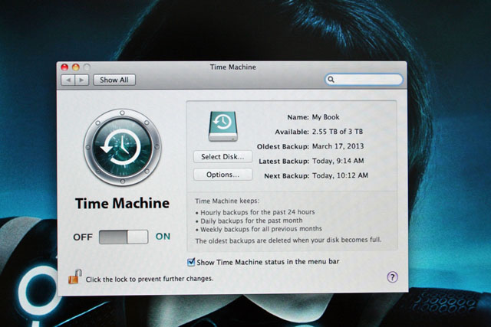
Task: Focus the System Preferences search field
Action: click(364, 80)
